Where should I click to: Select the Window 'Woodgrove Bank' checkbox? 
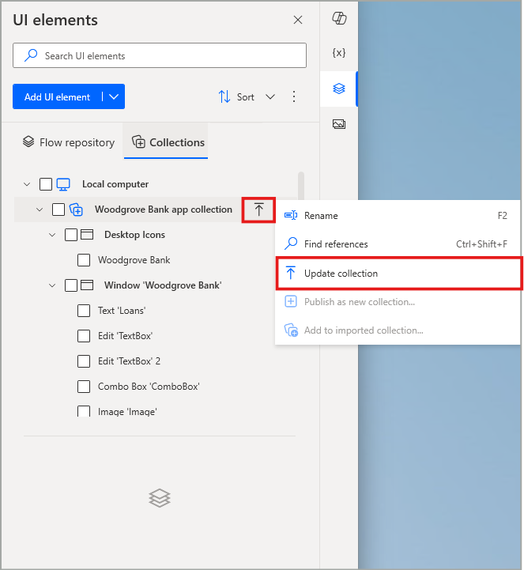[x=71, y=285]
